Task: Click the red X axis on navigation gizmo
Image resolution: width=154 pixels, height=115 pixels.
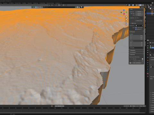Action: coord(124,14)
